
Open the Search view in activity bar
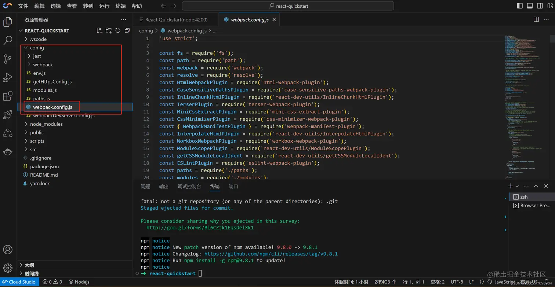(x=8, y=40)
